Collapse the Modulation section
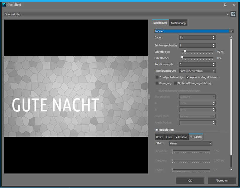 pyautogui.click(x=156, y=130)
